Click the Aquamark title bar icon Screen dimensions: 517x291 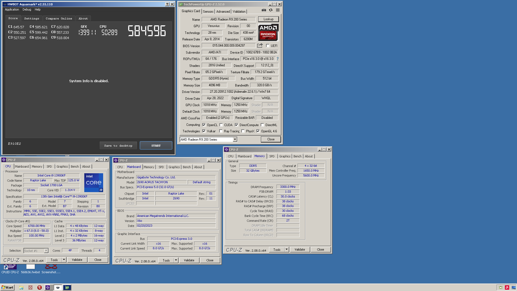click(x=5, y=4)
